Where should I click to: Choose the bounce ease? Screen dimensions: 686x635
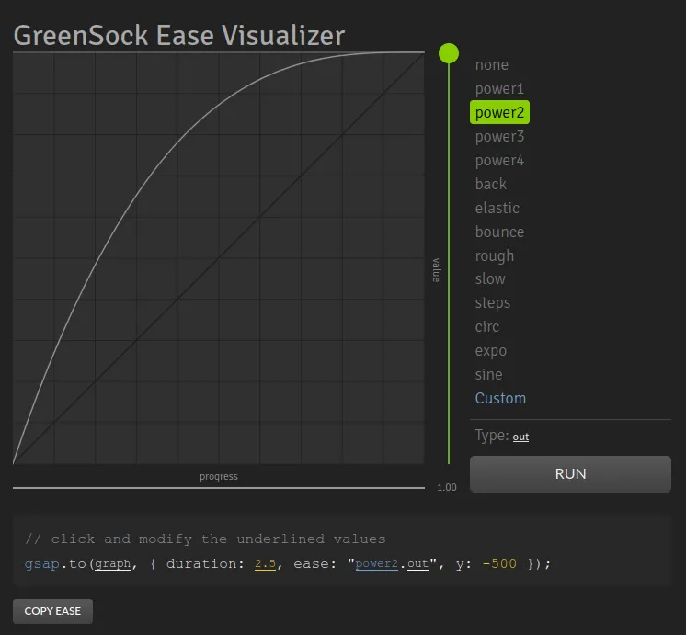(x=499, y=232)
